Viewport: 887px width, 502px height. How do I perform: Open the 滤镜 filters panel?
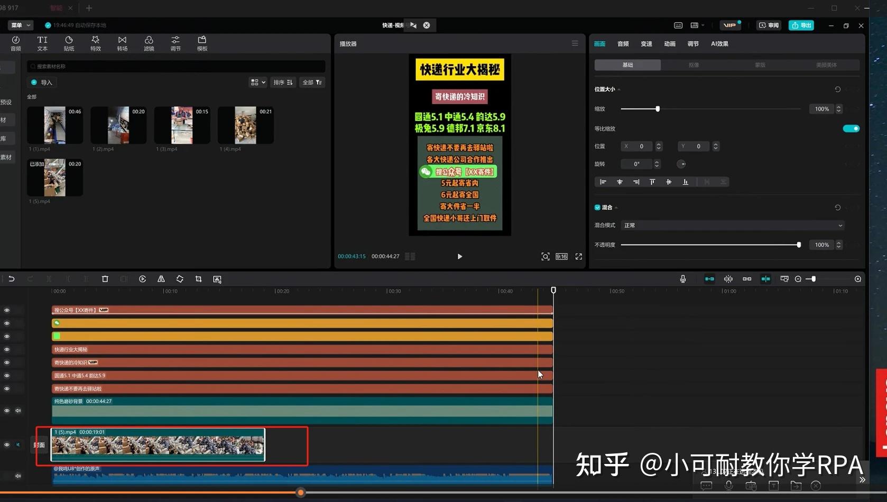149,43
